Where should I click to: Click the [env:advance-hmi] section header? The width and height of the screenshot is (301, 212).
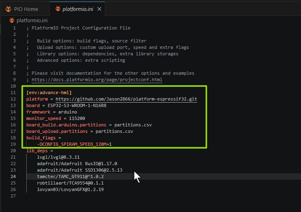click(49, 92)
